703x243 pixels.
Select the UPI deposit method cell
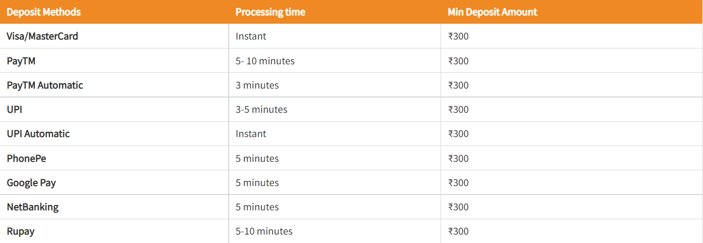[14, 109]
